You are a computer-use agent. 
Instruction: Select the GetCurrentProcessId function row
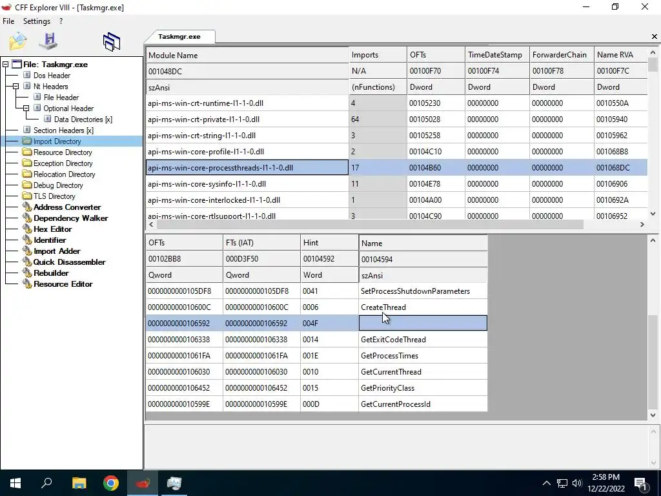(316, 404)
